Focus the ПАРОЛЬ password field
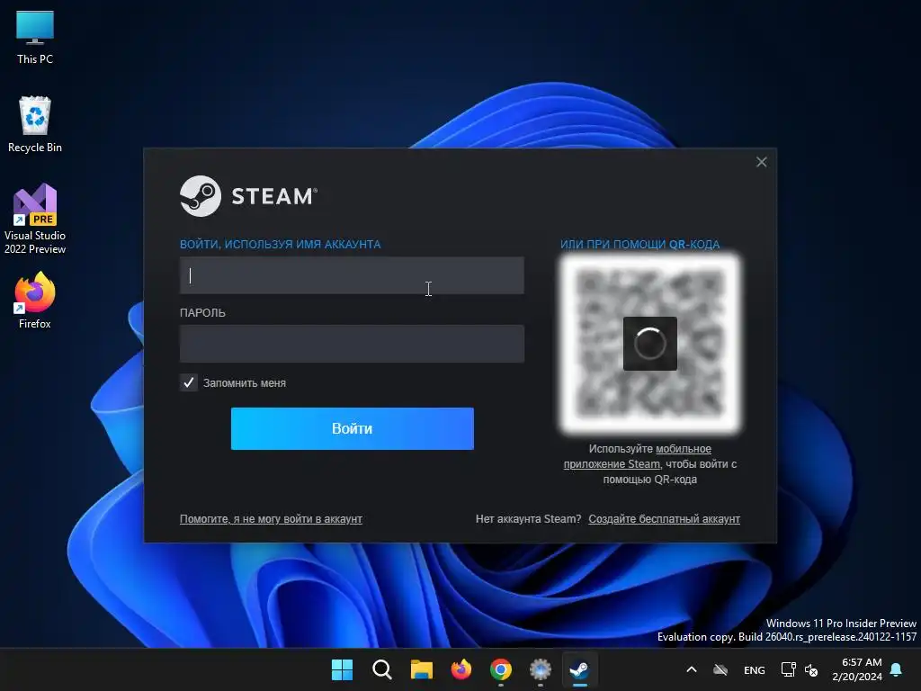This screenshot has width=921, height=691. (352, 344)
